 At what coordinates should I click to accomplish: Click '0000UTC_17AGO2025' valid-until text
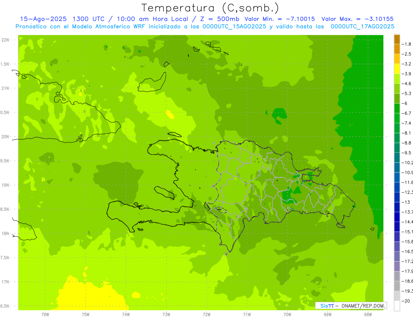pos(362,26)
